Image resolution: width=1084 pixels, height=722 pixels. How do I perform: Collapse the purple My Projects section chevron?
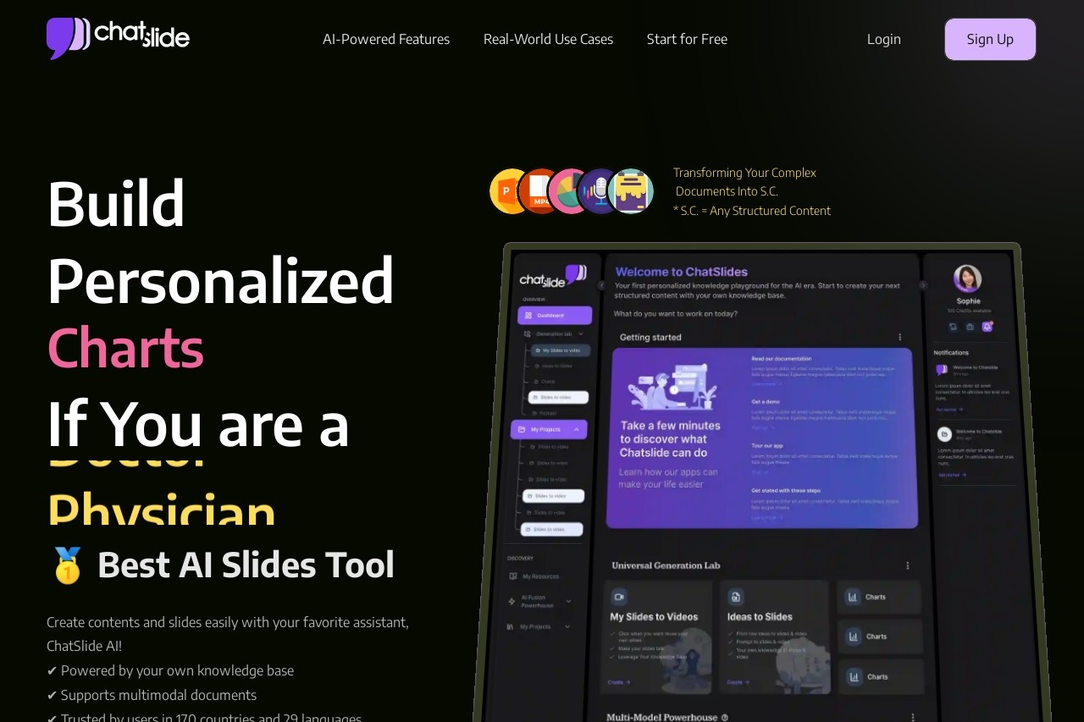click(x=576, y=430)
